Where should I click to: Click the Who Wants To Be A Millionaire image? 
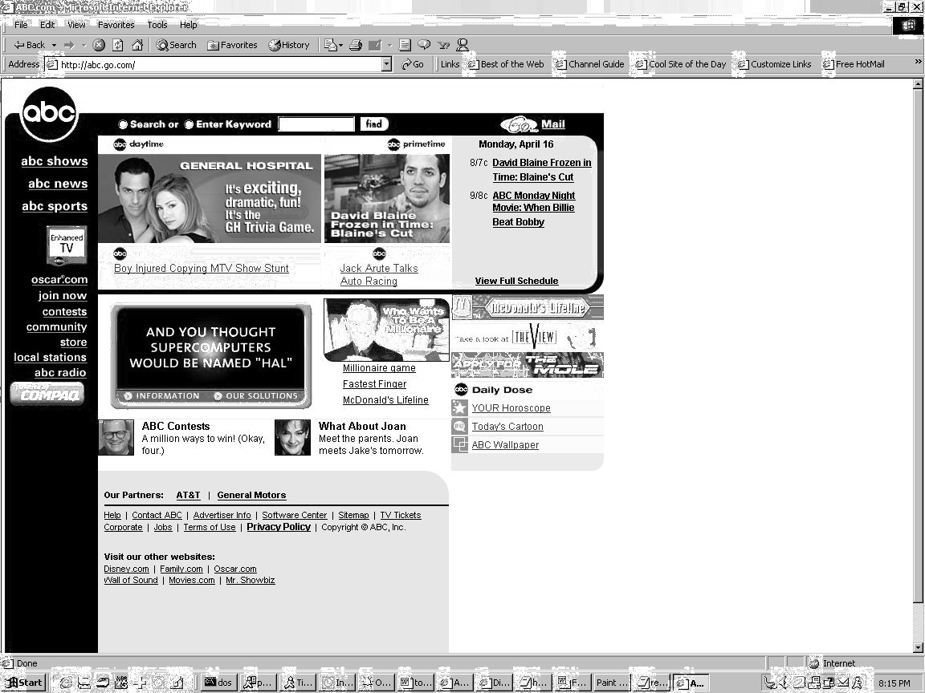(x=387, y=330)
